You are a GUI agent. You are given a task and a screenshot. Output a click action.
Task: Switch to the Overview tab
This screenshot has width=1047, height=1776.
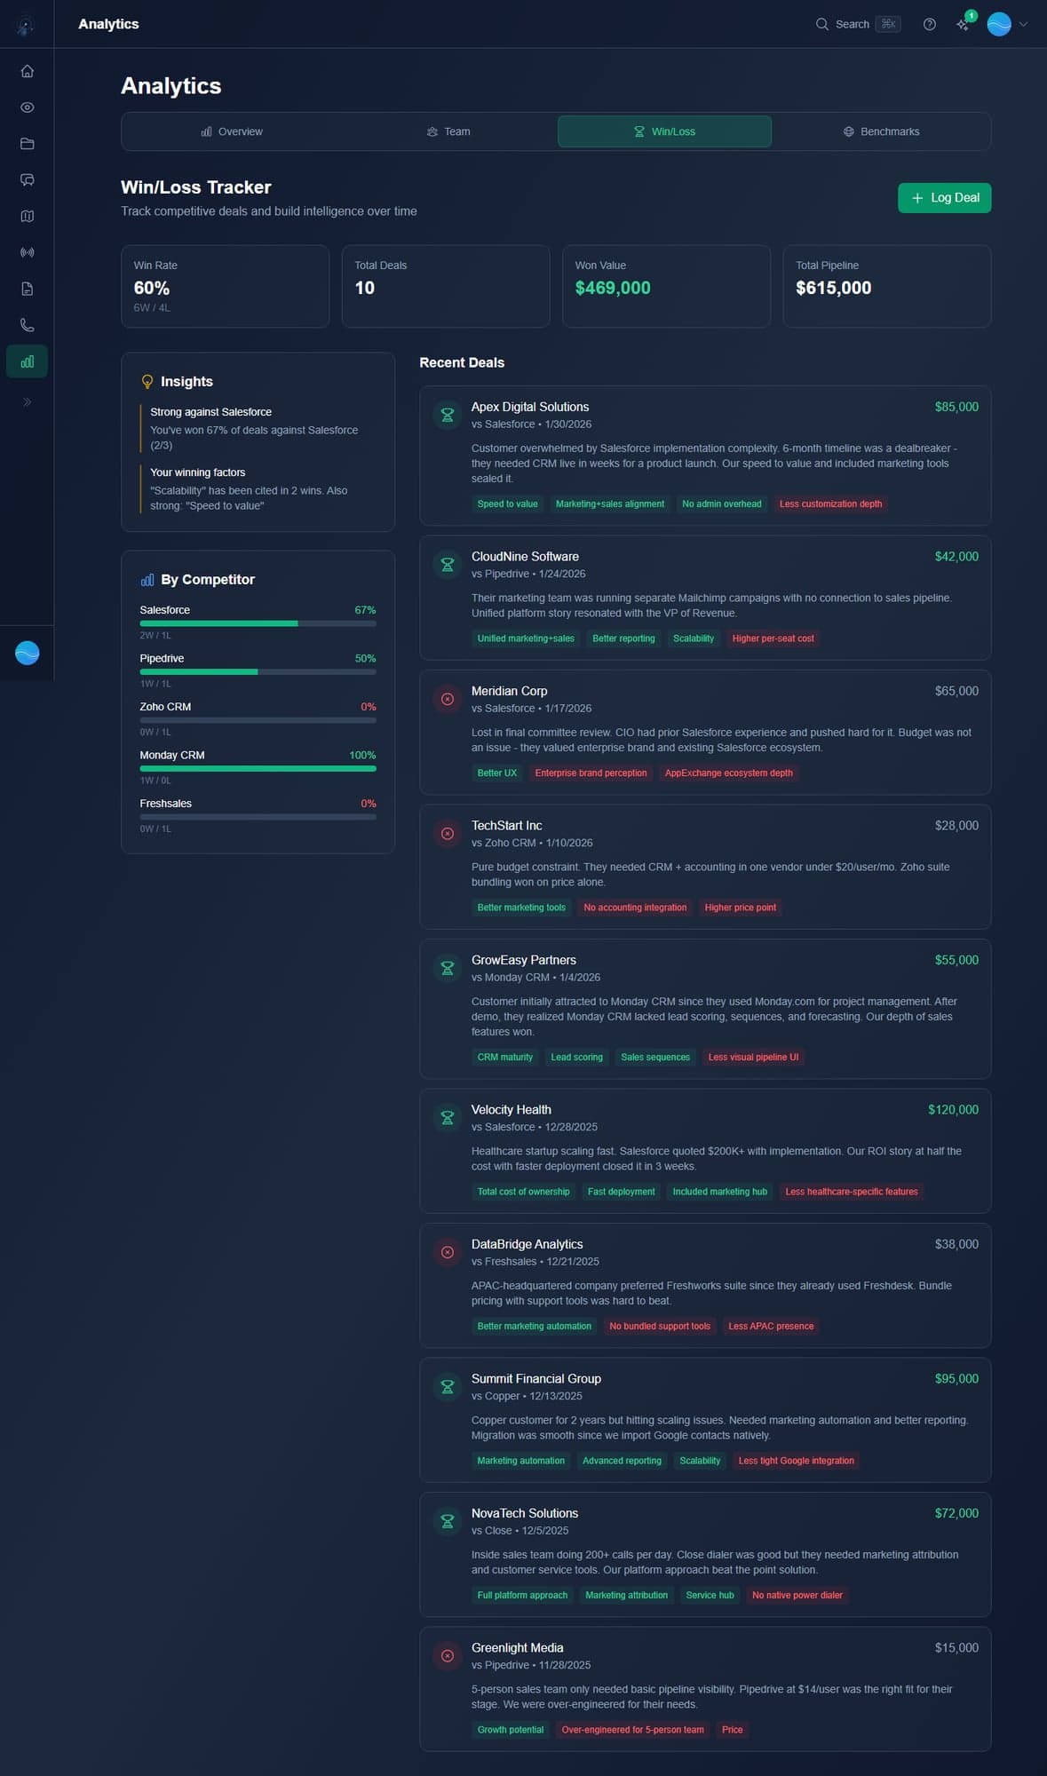tap(232, 131)
